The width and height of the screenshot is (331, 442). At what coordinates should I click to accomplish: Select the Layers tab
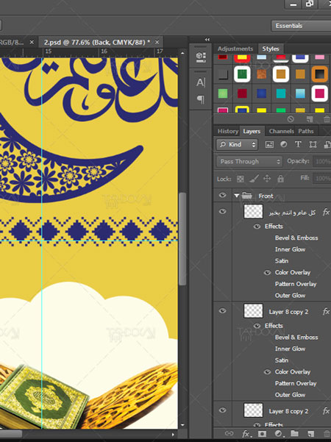pos(252,132)
